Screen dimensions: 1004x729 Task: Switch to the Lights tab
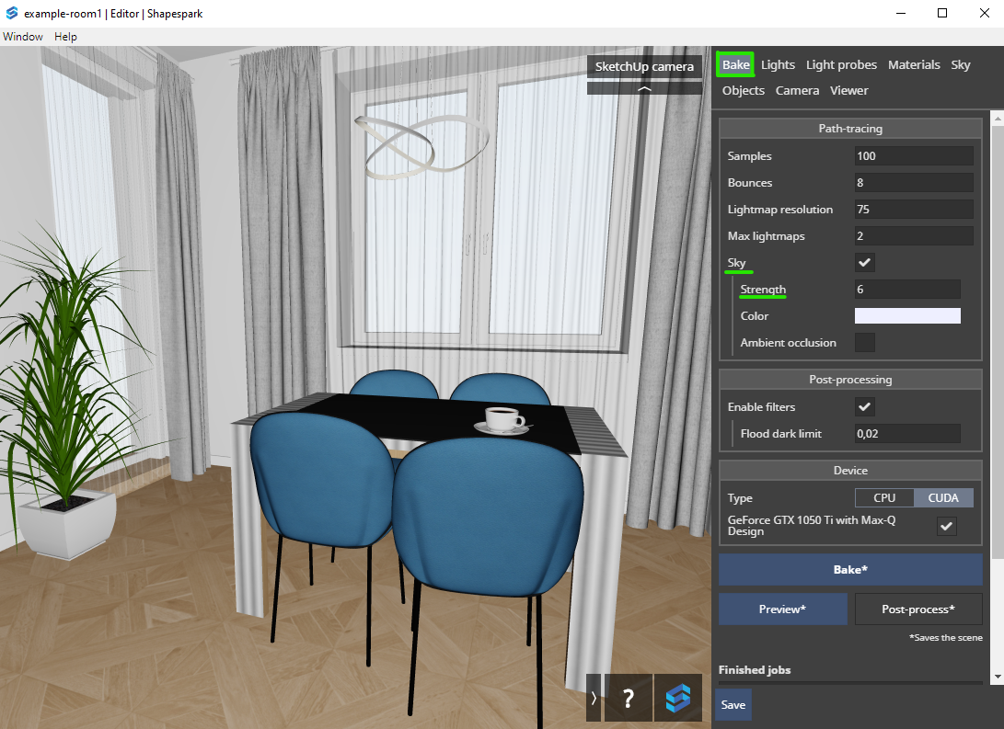[778, 64]
